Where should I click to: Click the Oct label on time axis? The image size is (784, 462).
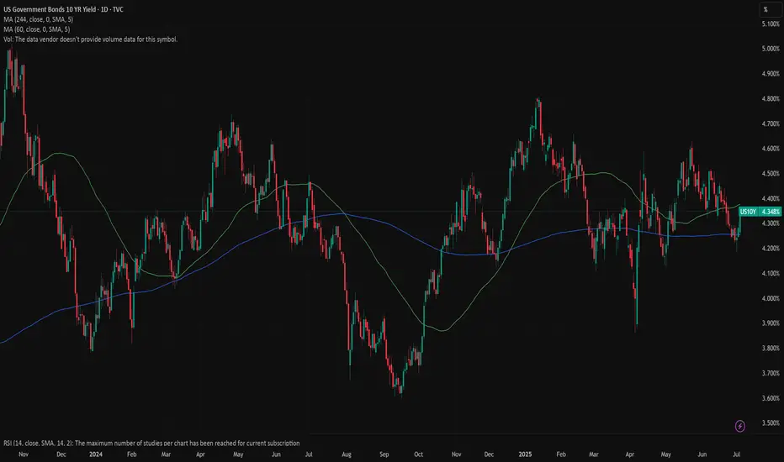[x=419, y=454]
